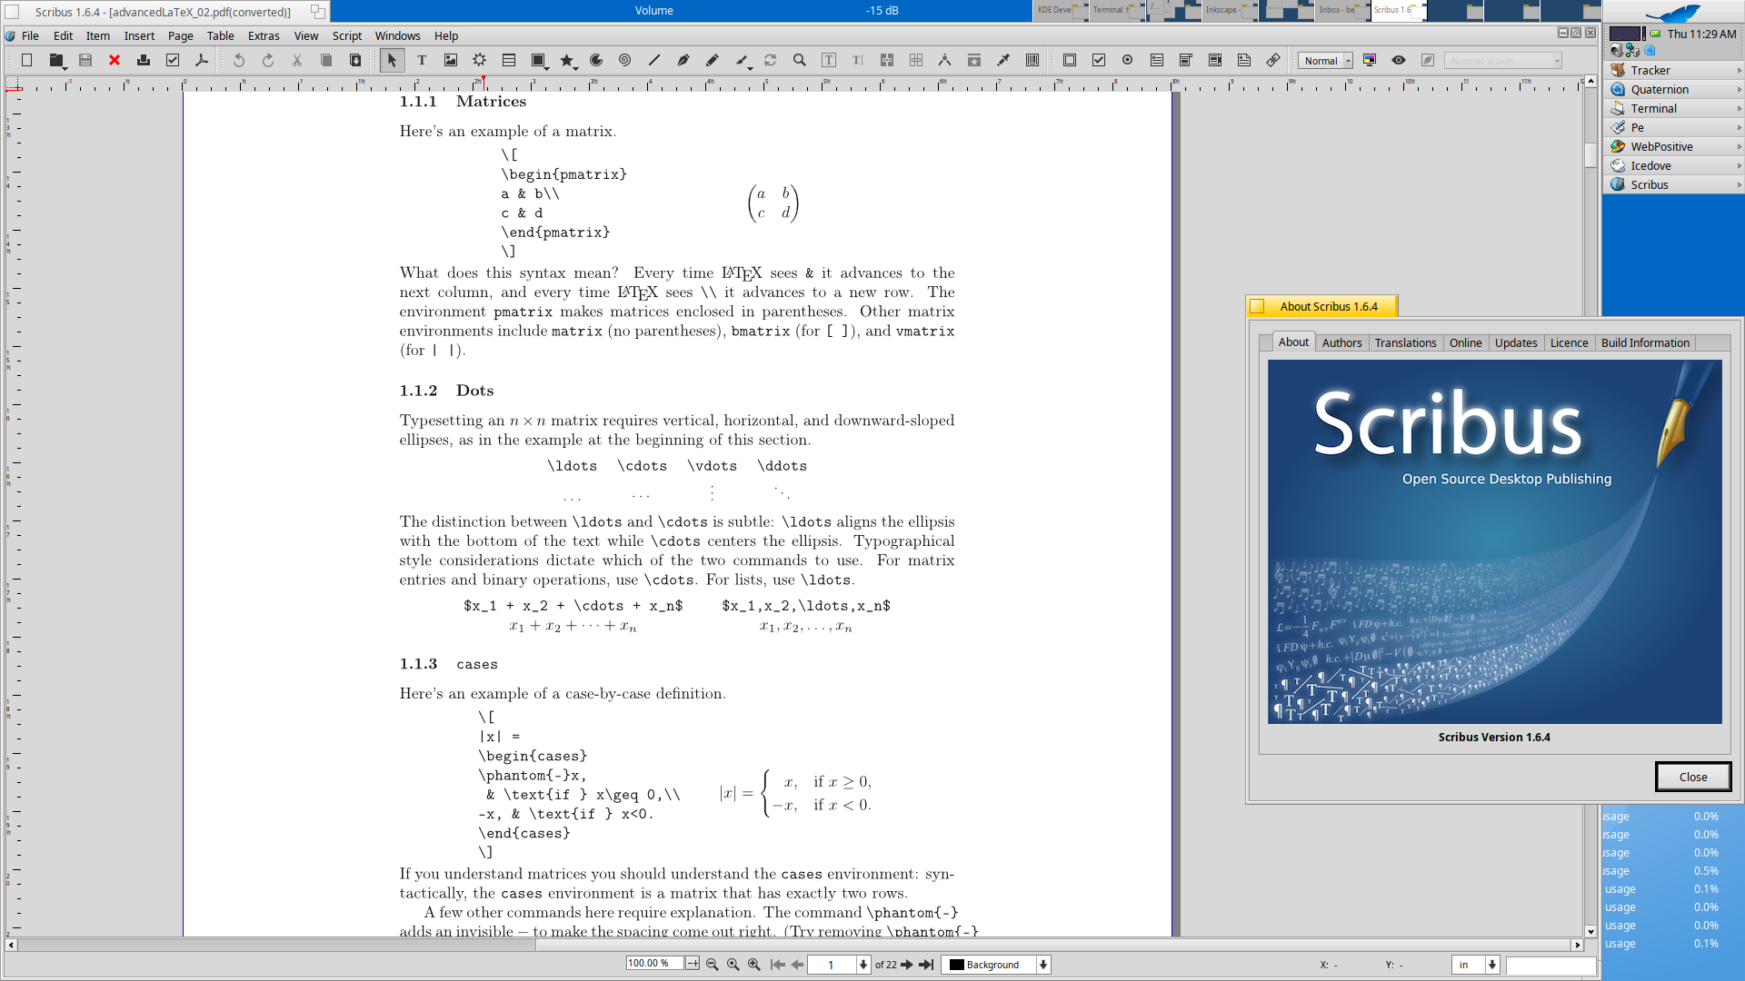The height and width of the screenshot is (981, 1745).
Task: Toggle color management icon
Action: pyautogui.click(x=1370, y=60)
